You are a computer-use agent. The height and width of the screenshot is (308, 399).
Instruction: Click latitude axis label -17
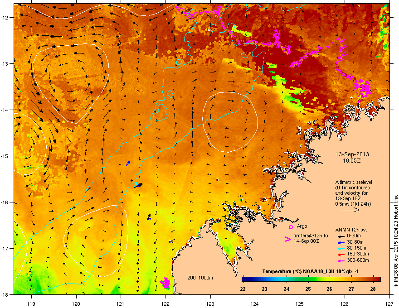5,248
